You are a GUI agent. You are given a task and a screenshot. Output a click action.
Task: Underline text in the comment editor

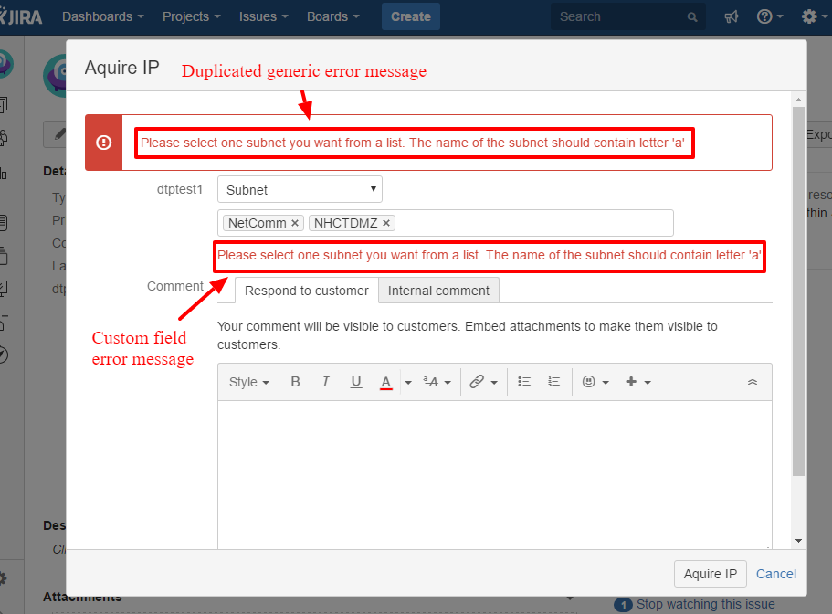click(x=356, y=382)
